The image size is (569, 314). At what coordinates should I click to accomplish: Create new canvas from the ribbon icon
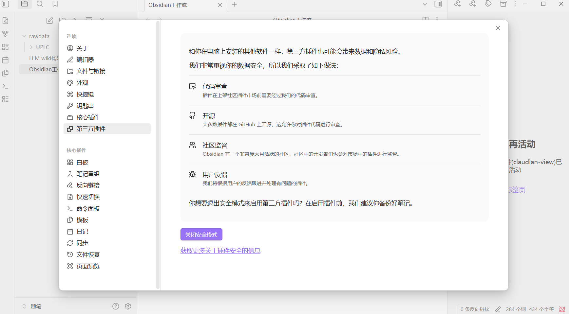(x=5, y=47)
